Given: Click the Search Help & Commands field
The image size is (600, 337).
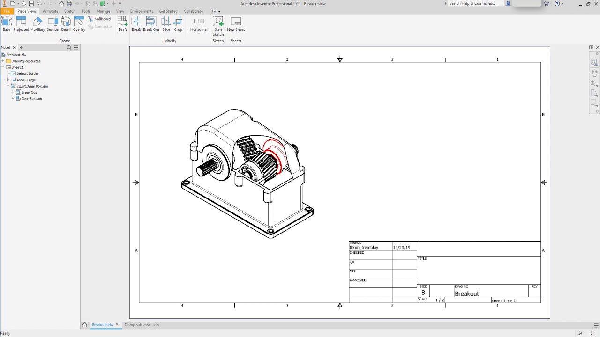Looking at the screenshot, I should pyautogui.click(x=476, y=3).
